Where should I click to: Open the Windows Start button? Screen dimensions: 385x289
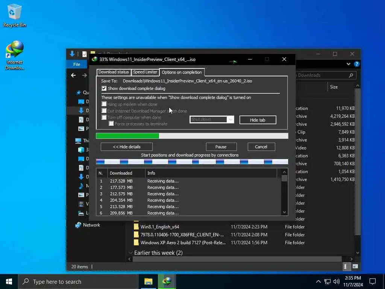tap(9, 281)
